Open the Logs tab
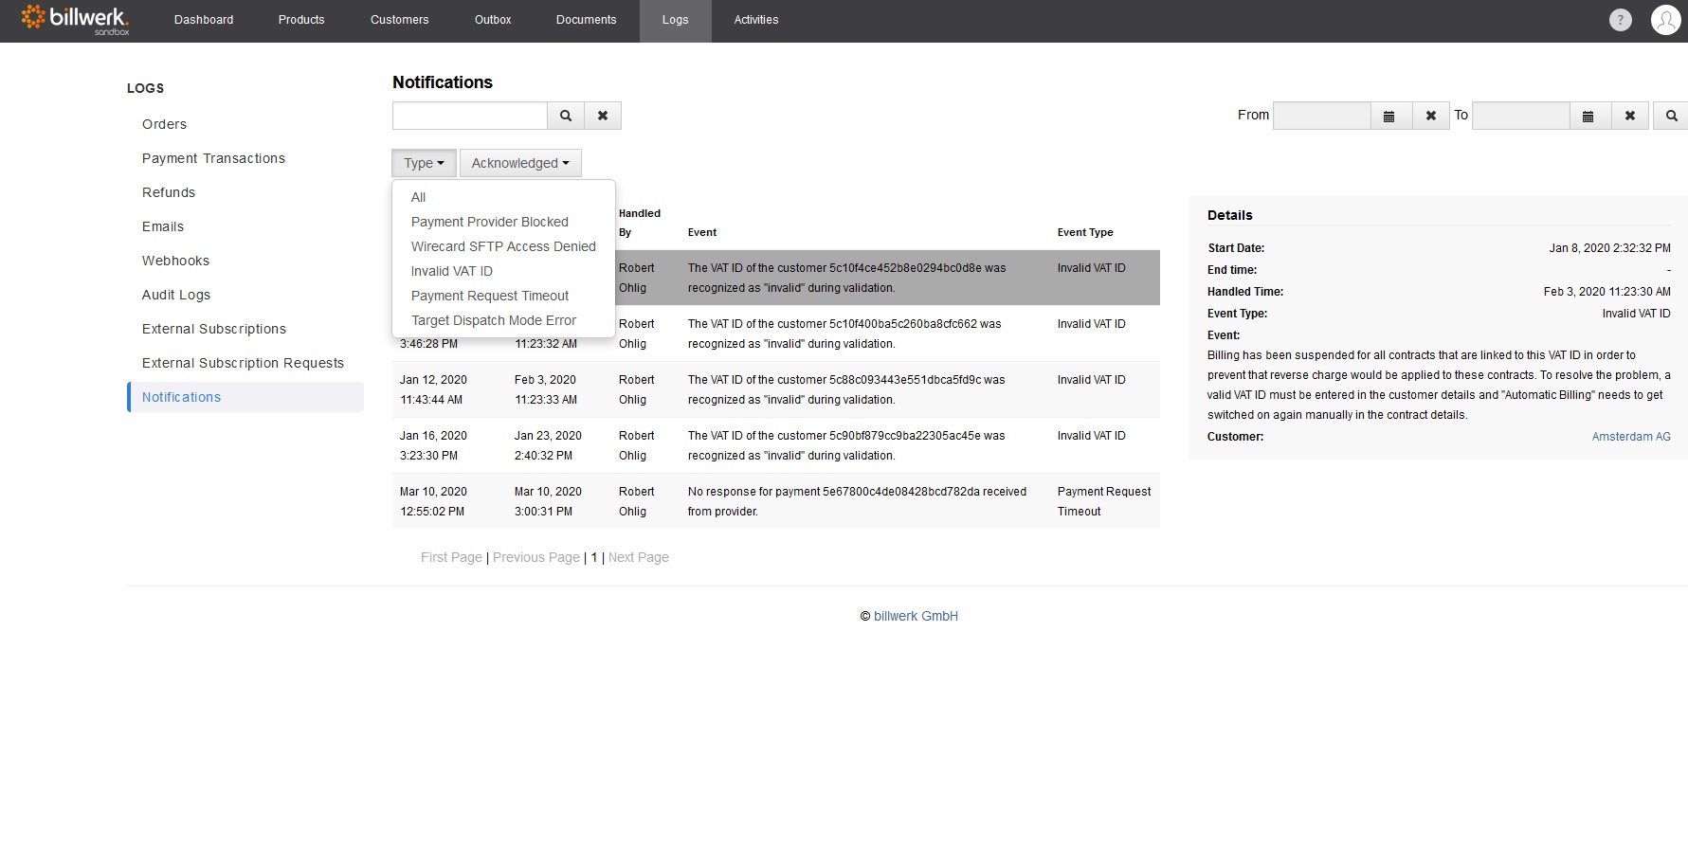The width and height of the screenshot is (1688, 848). (x=676, y=20)
